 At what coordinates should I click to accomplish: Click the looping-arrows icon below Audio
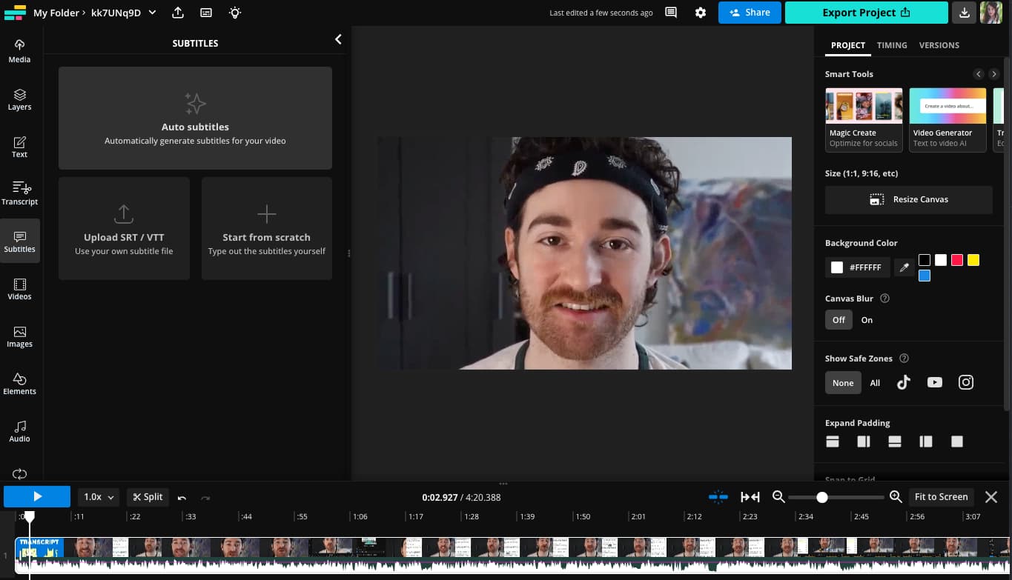pyautogui.click(x=19, y=473)
